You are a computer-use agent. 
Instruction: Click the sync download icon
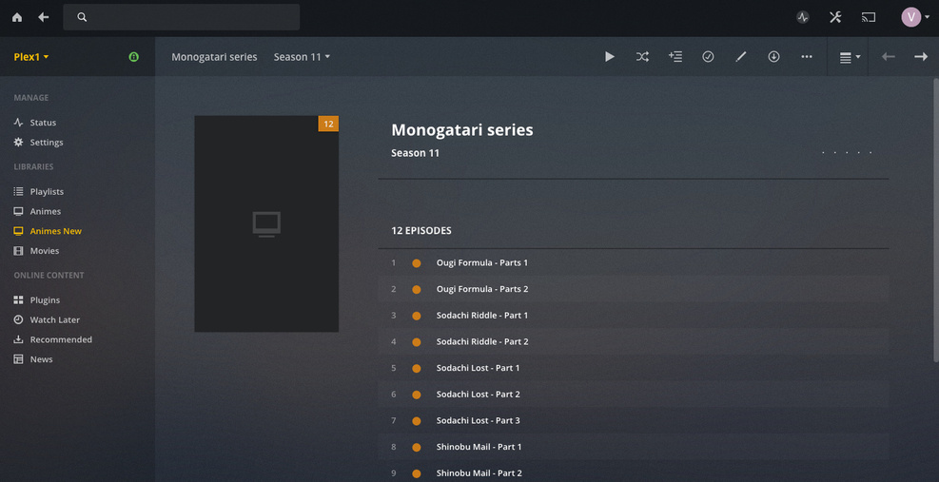(x=773, y=57)
